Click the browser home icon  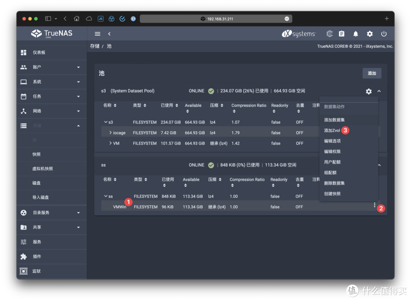[x=76, y=19]
